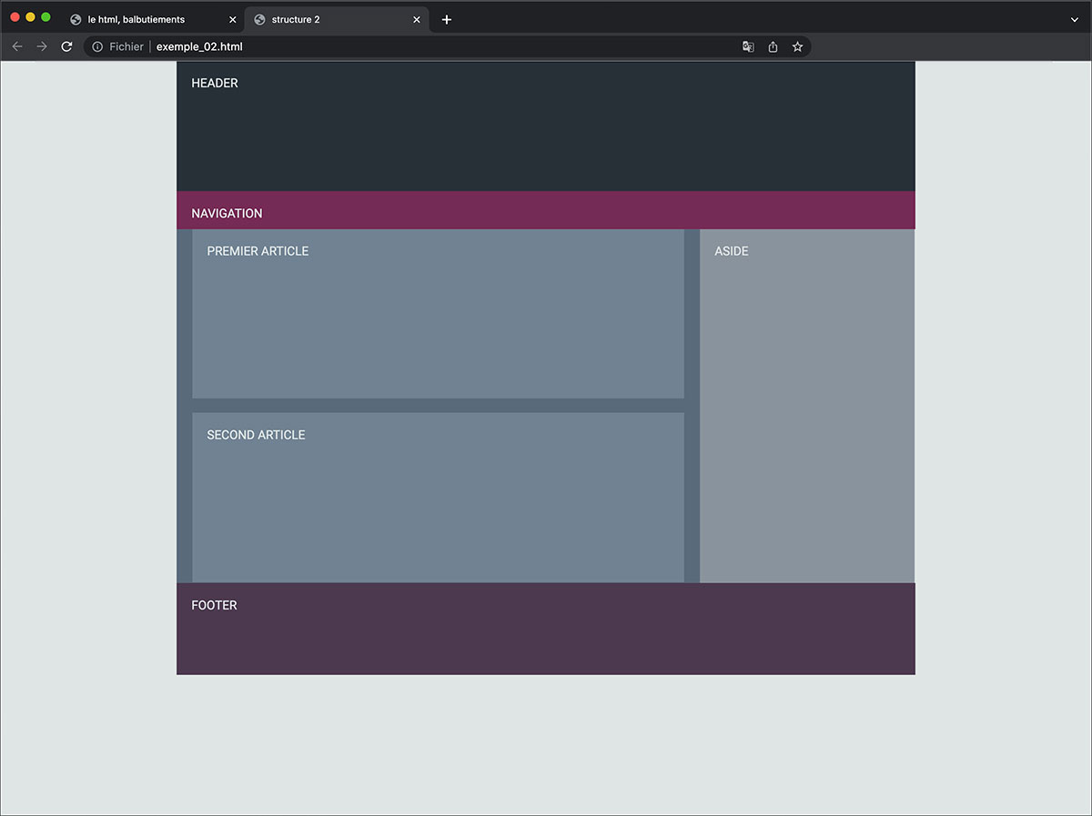Close the "structure 2" tab

(417, 19)
